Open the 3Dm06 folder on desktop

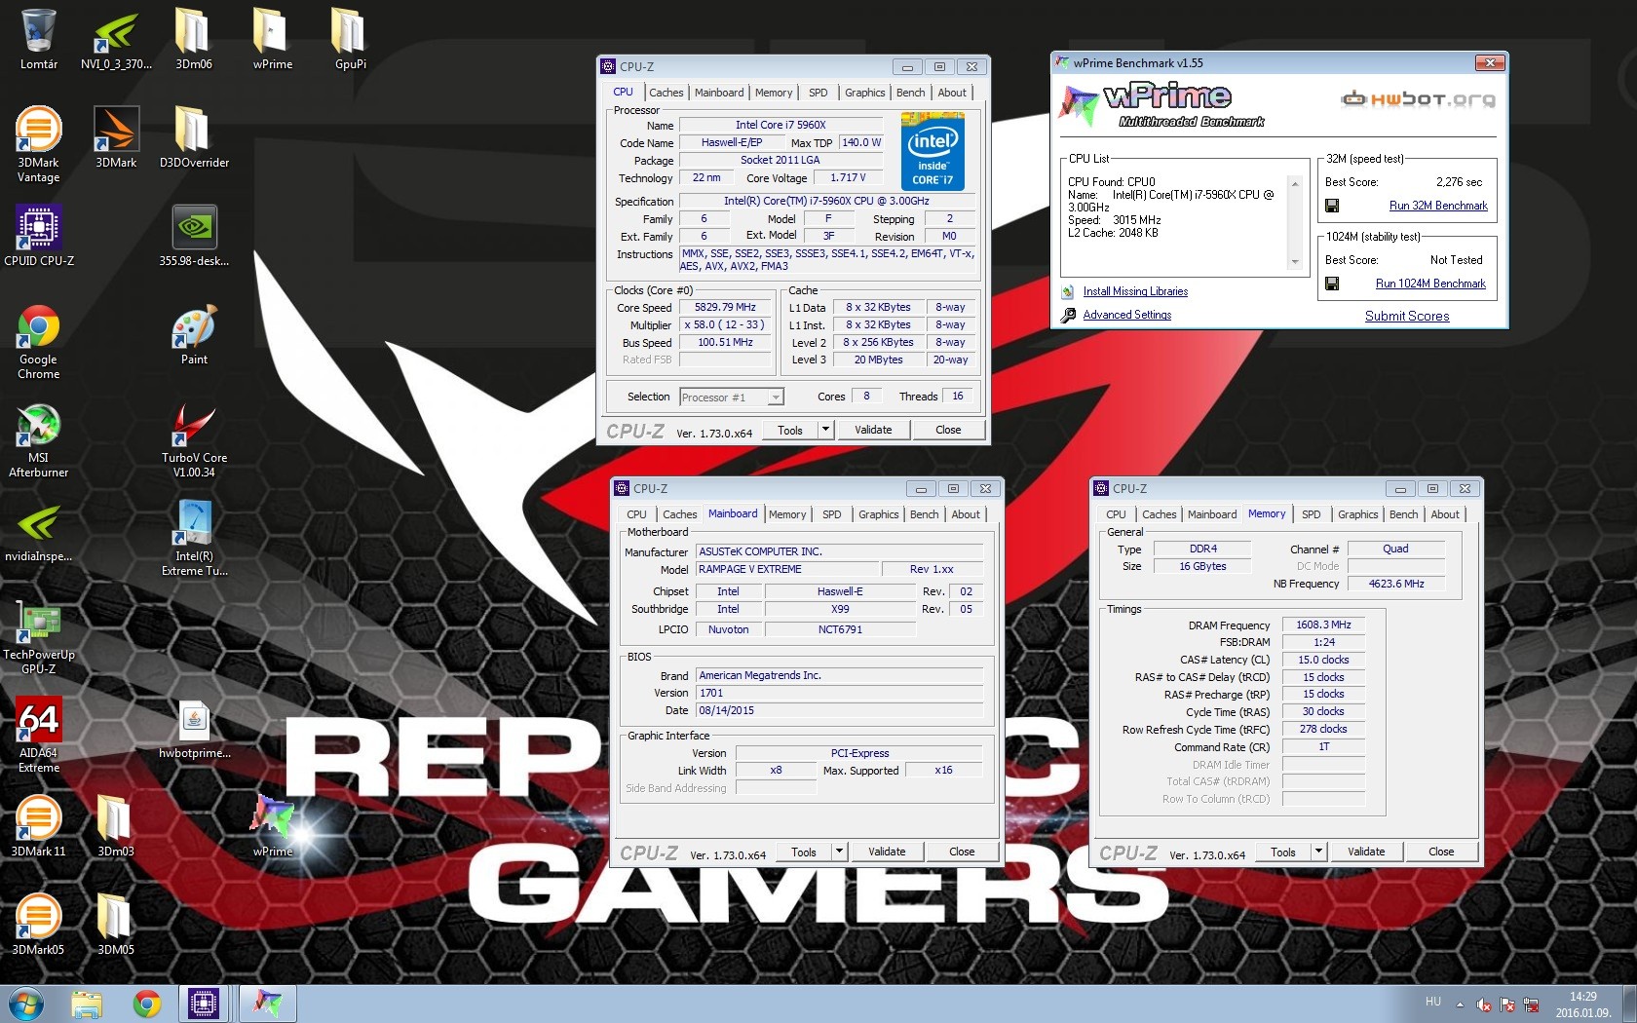coord(194,39)
